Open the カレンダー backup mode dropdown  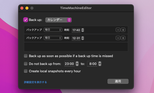click(58, 20)
